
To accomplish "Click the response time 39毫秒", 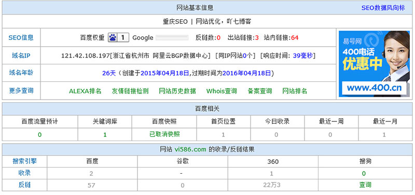I will (x=302, y=56).
